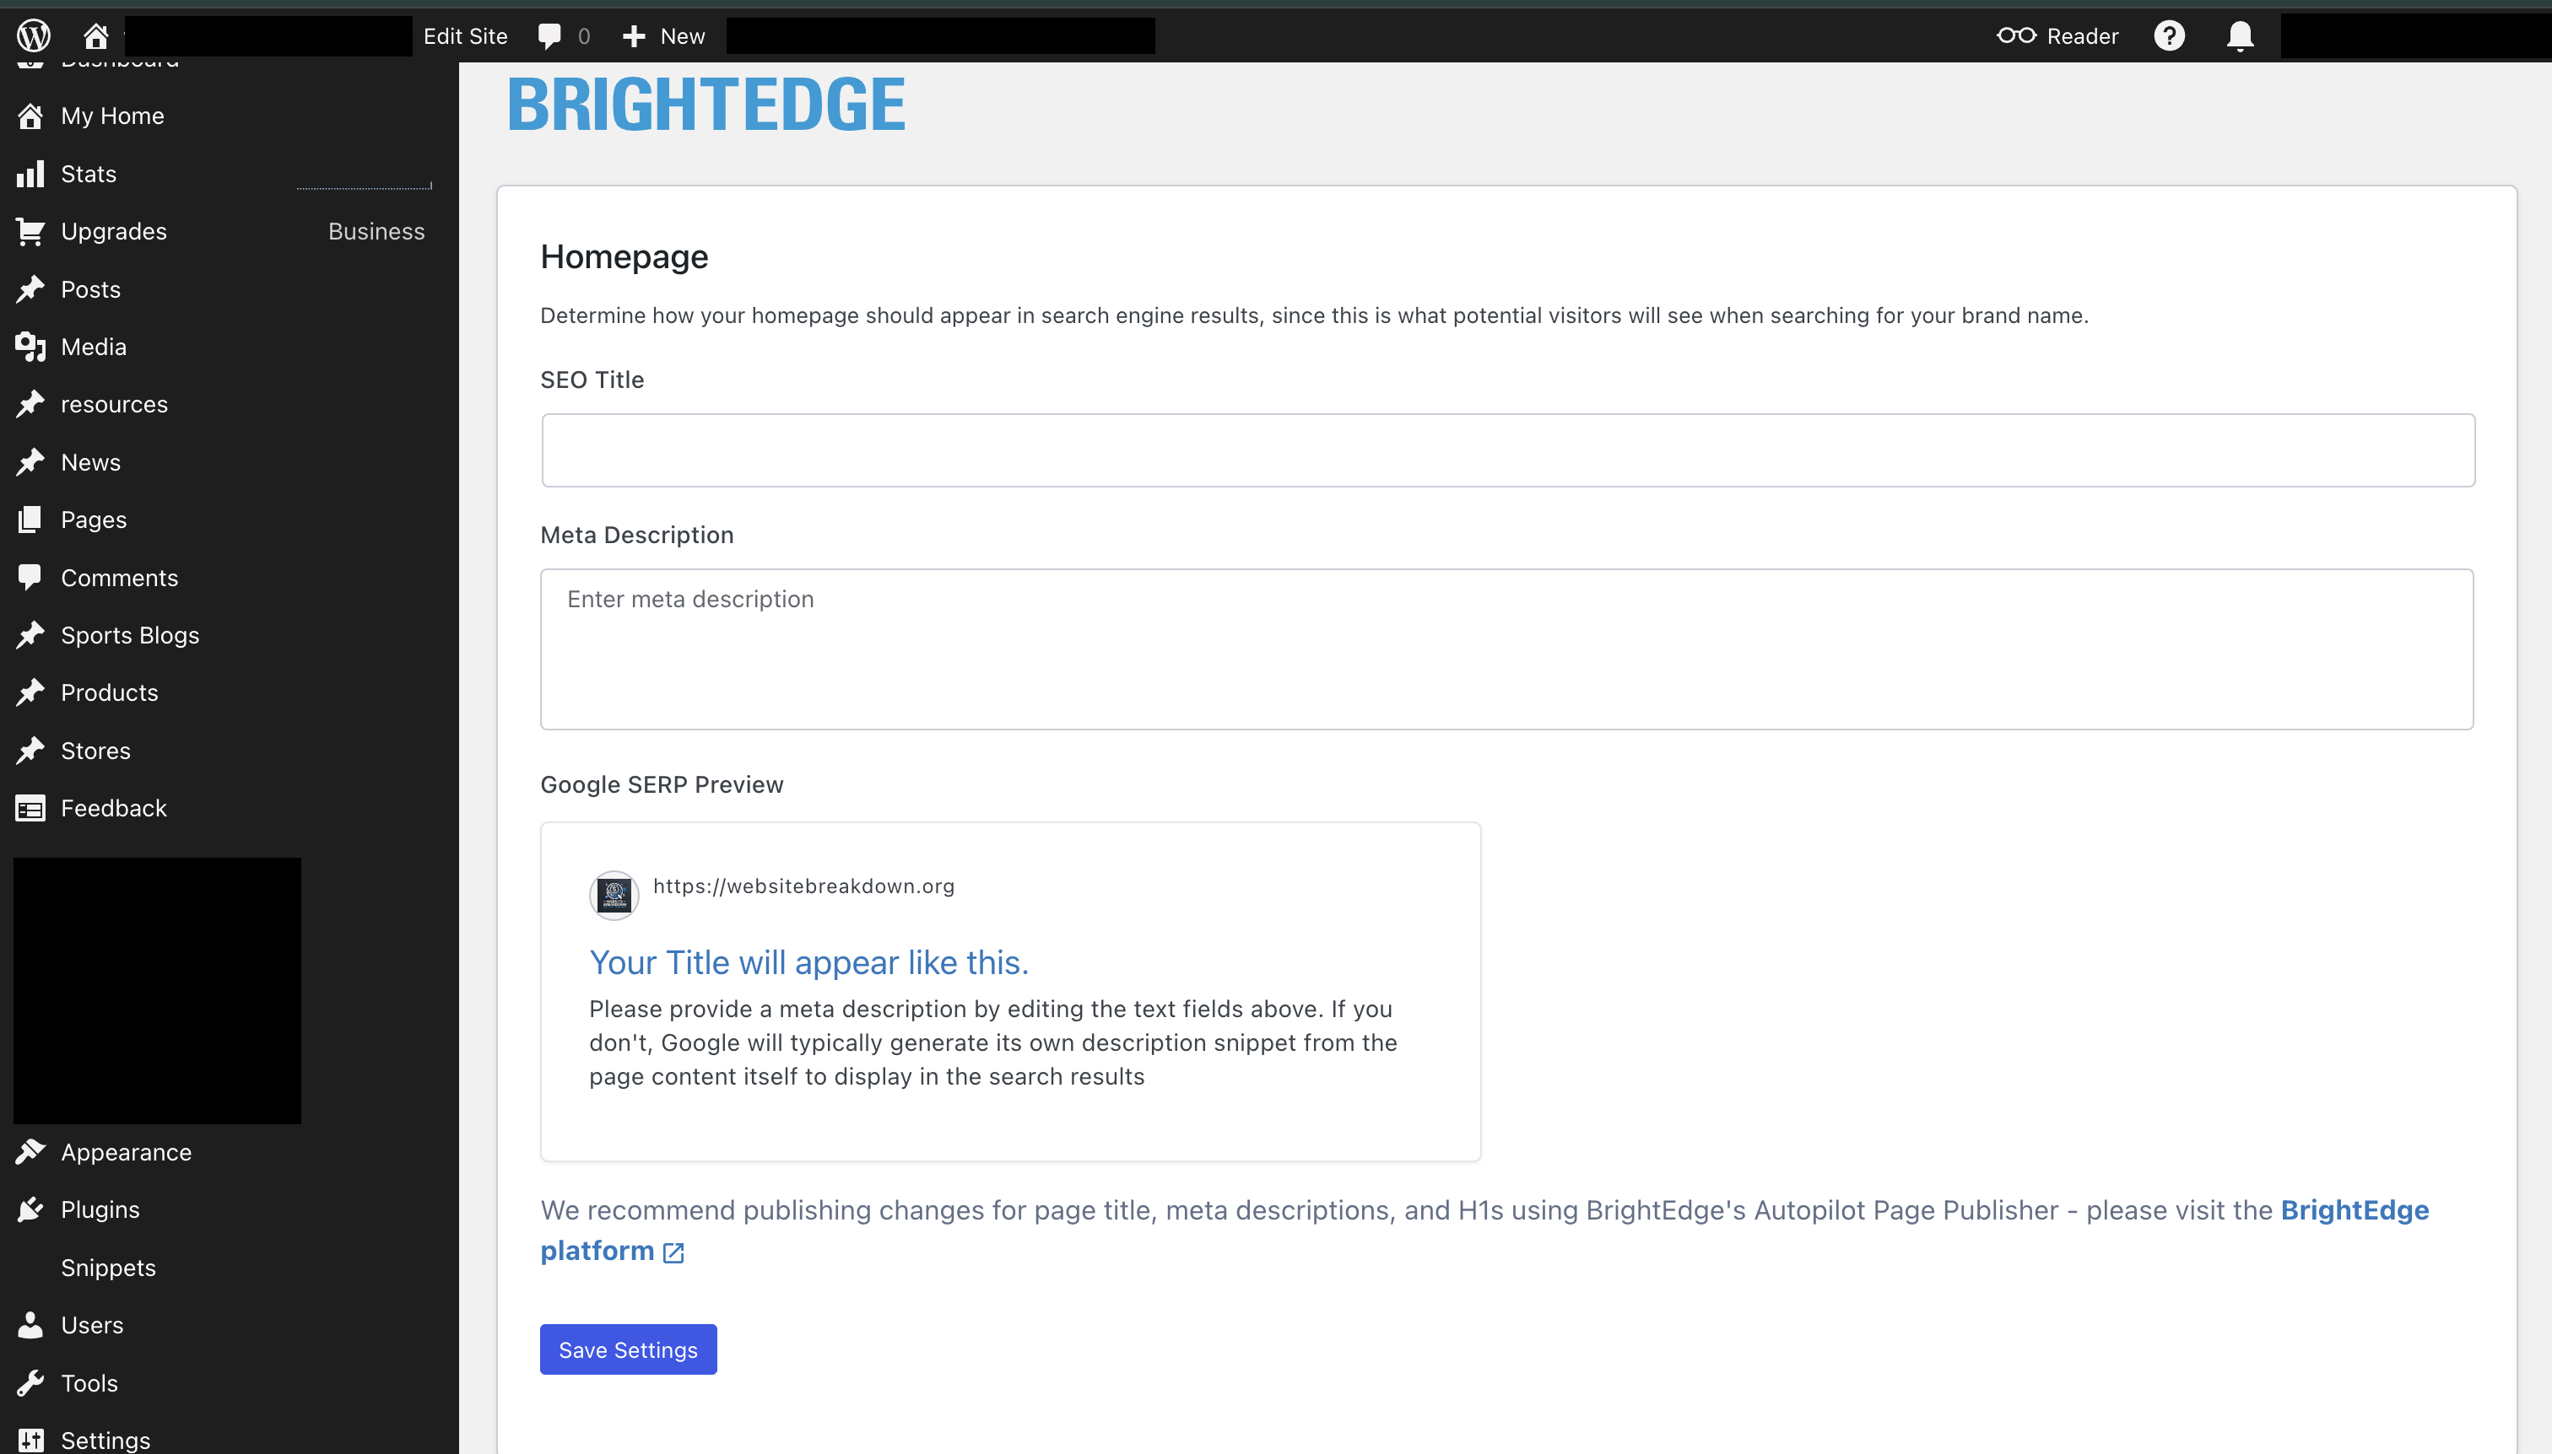Open Plugins from the sidebar
The image size is (2552, 1454).
pos(100,1209)
